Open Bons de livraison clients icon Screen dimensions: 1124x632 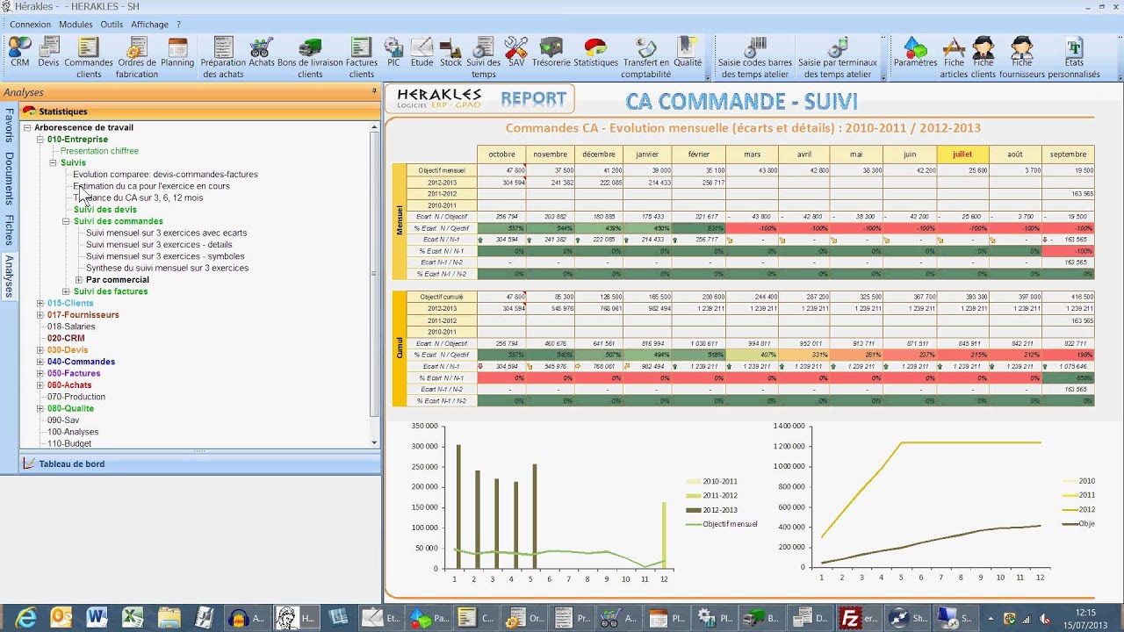click(x=310, y=58)
